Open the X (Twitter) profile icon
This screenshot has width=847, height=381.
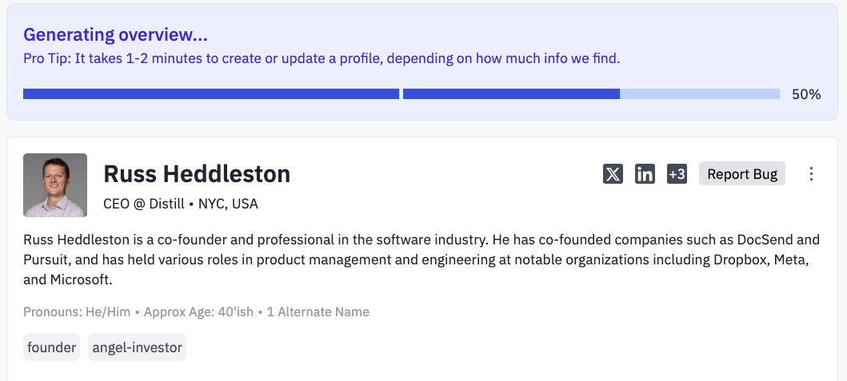pos(613,174)
